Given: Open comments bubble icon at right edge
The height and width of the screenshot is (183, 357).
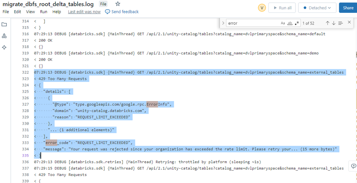Looking at the screenshot, I should [x=353, y=166].
